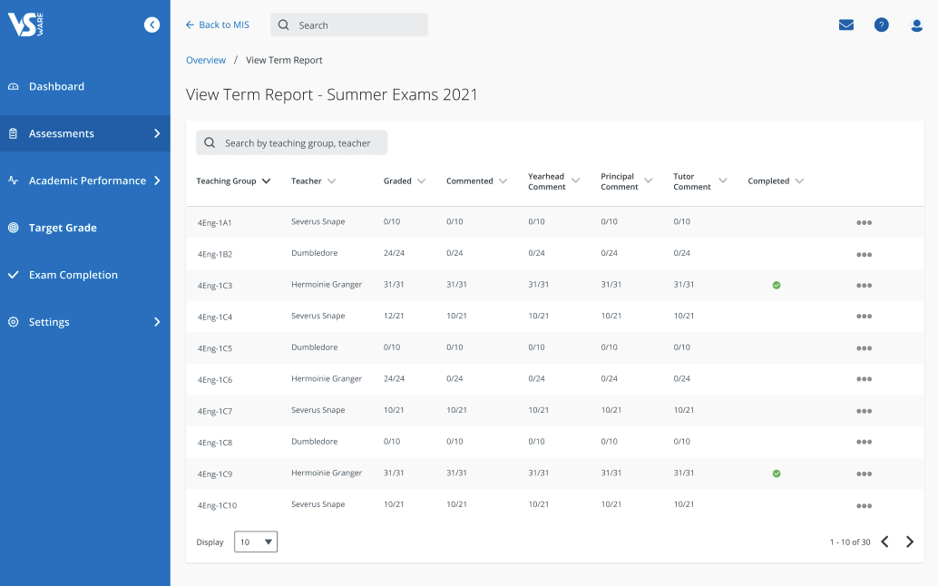Open the mail messages icon
The height and width of the screenshot is (586, 938).
[845, 24]
